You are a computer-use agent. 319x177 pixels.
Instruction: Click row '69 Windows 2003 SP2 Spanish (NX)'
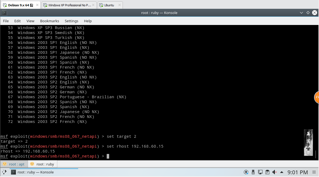tap(49, 107)
